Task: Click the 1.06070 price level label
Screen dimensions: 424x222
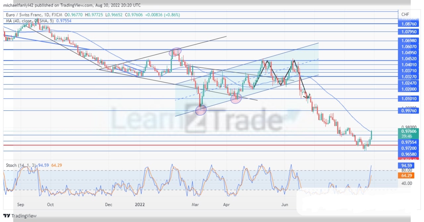Action: coord(408,47)
